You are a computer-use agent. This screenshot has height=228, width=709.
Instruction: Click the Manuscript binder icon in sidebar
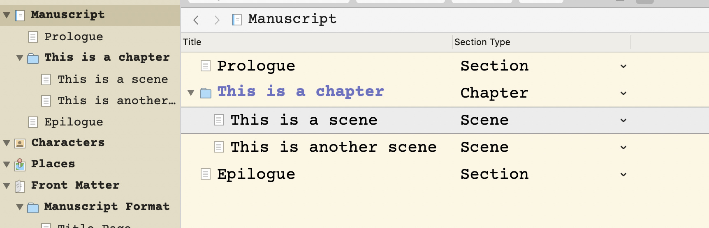[19, 16]
